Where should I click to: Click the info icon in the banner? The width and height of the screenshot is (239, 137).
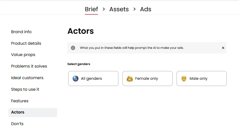73,48
